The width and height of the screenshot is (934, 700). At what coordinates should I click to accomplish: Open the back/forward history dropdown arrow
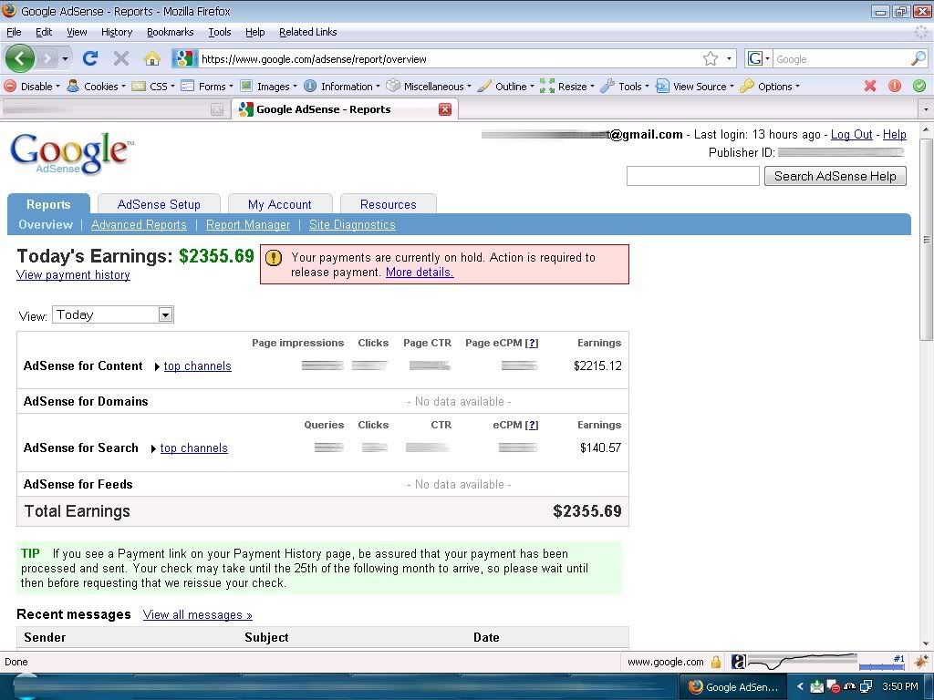(65, 58)
